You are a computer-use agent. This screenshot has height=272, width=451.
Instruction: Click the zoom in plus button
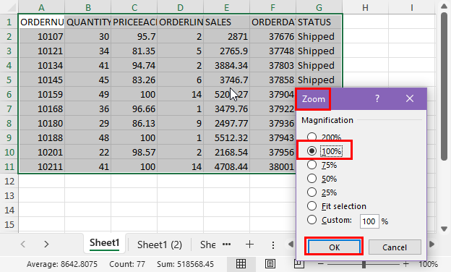tap(406, 264)
